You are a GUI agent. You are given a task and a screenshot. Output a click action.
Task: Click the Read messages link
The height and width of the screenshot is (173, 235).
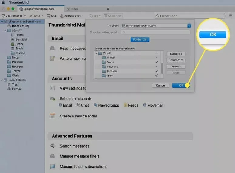73,48
